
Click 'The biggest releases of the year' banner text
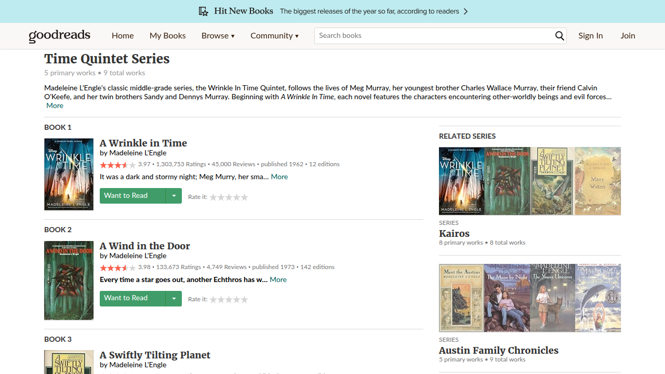coord(369,11)
